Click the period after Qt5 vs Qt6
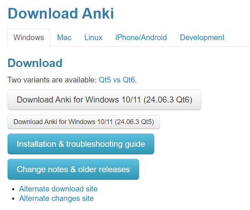Viewport: 250px width, 210px height. [136, 82]
